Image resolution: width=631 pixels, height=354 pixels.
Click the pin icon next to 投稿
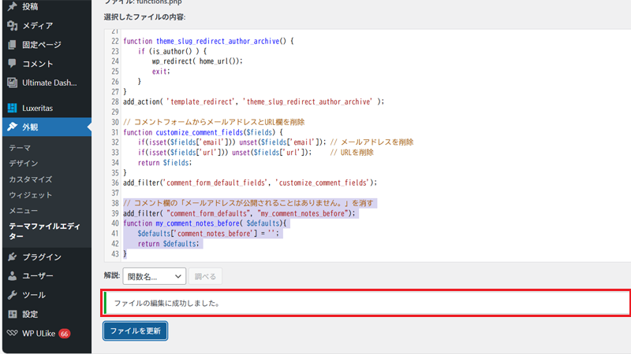point(13,6)
